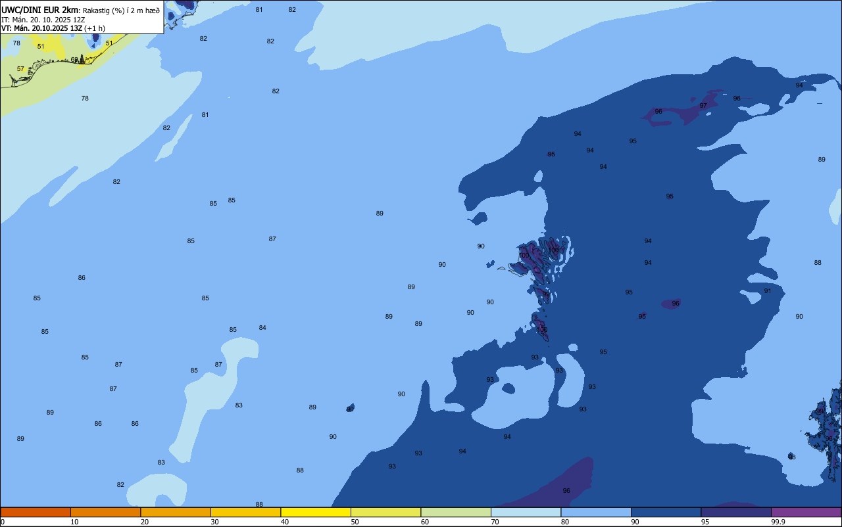Pick the 60–70 light green legend segment
The width and height of the screenshot is (842, 527).
(456, 512)
